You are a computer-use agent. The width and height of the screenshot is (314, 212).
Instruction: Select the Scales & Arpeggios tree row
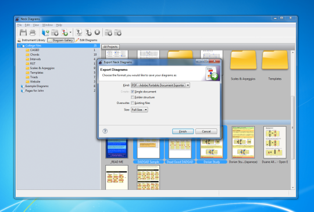(58, 68)
